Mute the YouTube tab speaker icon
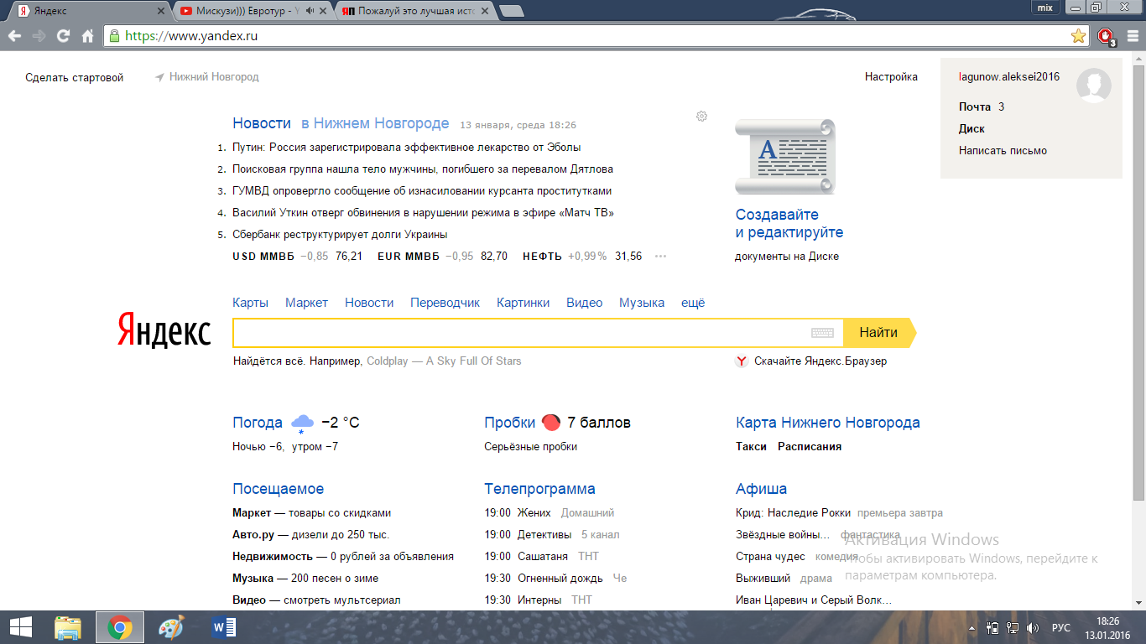The image size is (1146, 644). 310,11
